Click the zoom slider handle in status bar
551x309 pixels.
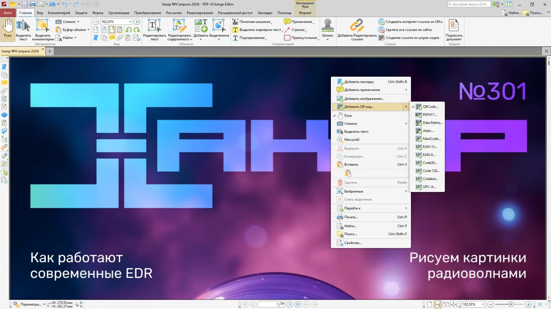tap(511, 304)
